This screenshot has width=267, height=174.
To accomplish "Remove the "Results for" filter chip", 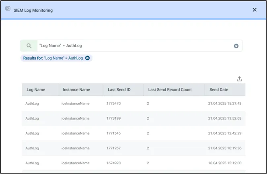I will [87, 58].
